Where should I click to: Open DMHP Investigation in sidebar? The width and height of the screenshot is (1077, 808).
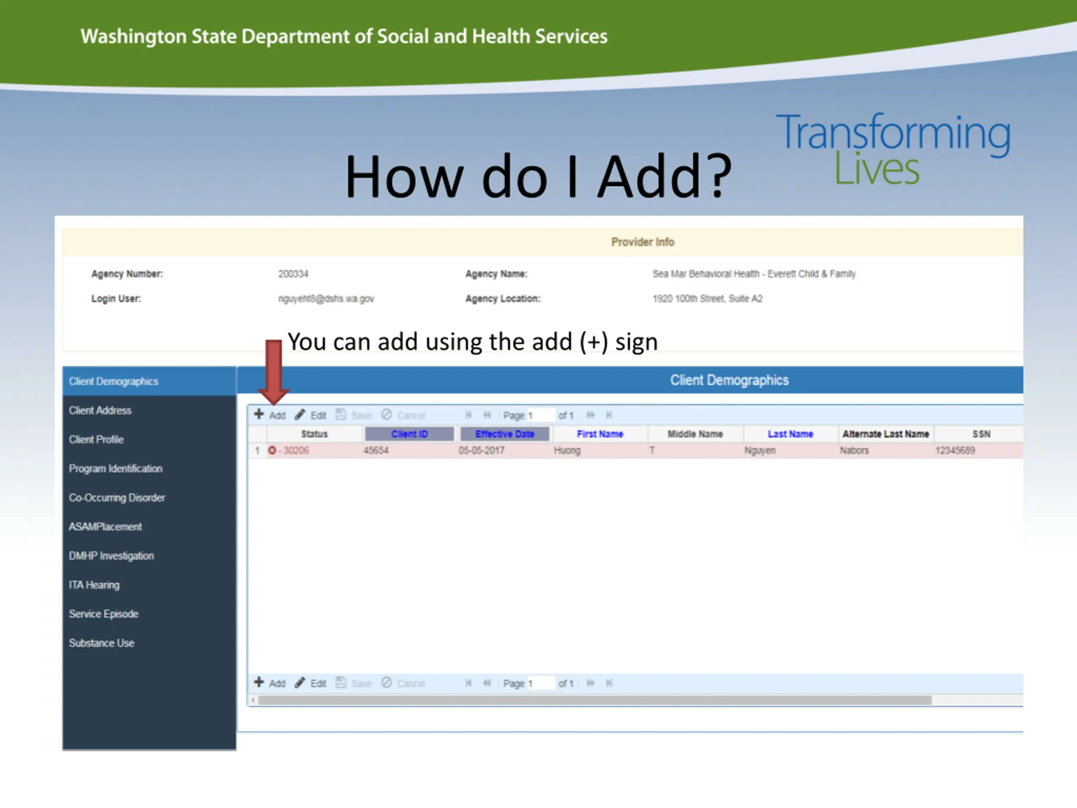point(149,556)
